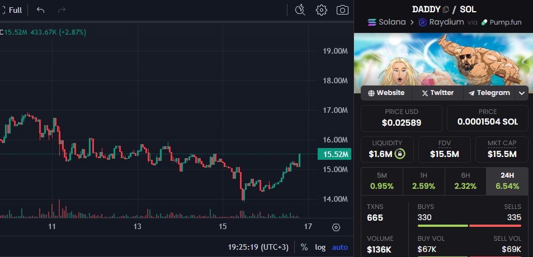This screenshot has height=257, width=533.
Task: Click the DADDY token name heading
Action: (x=426, y=9)
